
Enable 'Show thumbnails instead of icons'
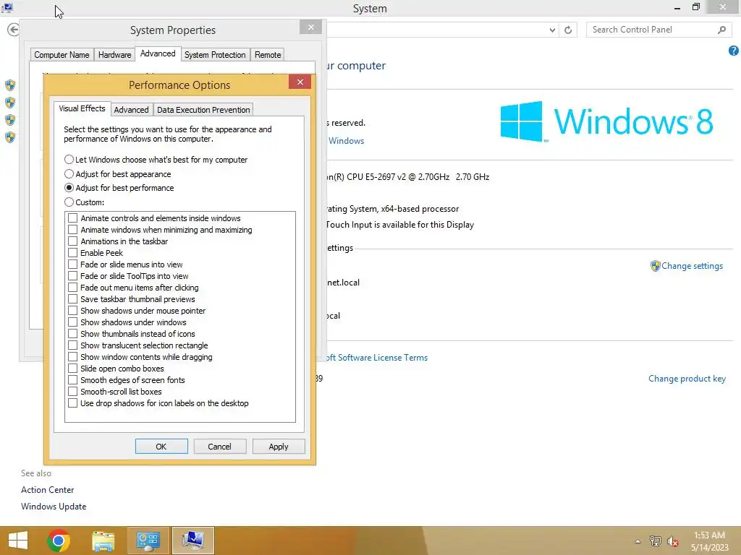pos(73,334)
